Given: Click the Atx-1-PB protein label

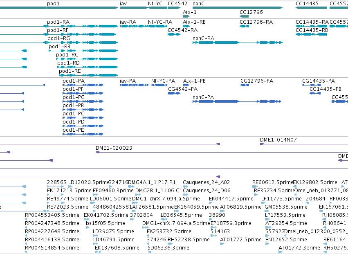Looking at the screenshot, I should 194,81.
